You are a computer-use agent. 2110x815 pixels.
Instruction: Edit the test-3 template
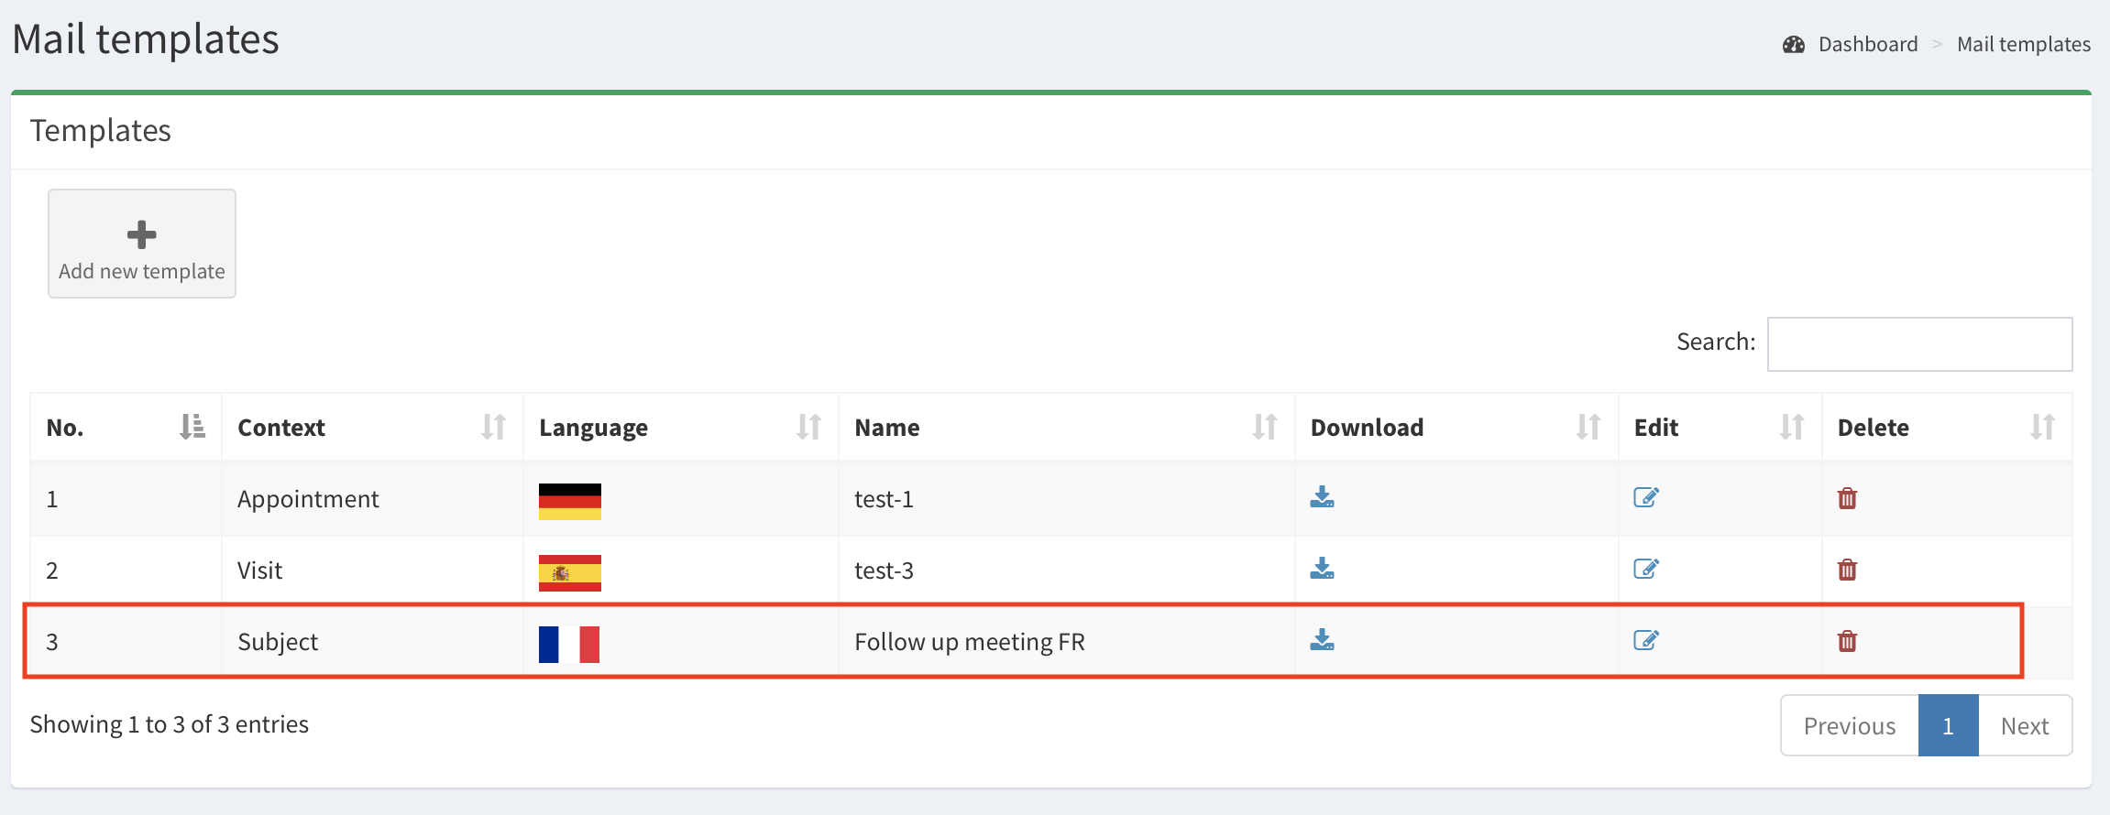[1646, 569]
